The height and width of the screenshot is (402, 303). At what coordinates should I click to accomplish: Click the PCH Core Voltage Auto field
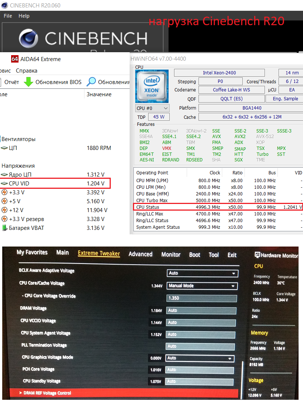[200, 370]
